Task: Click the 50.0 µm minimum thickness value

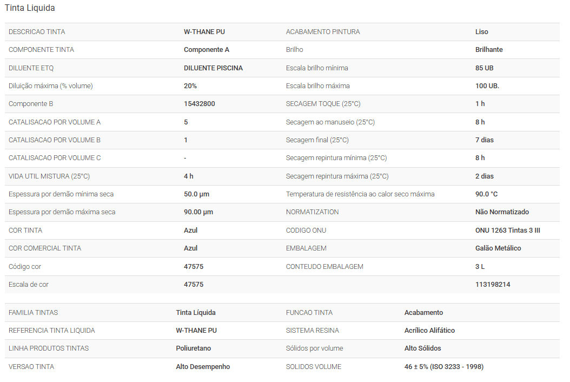Action: point(196,194)
